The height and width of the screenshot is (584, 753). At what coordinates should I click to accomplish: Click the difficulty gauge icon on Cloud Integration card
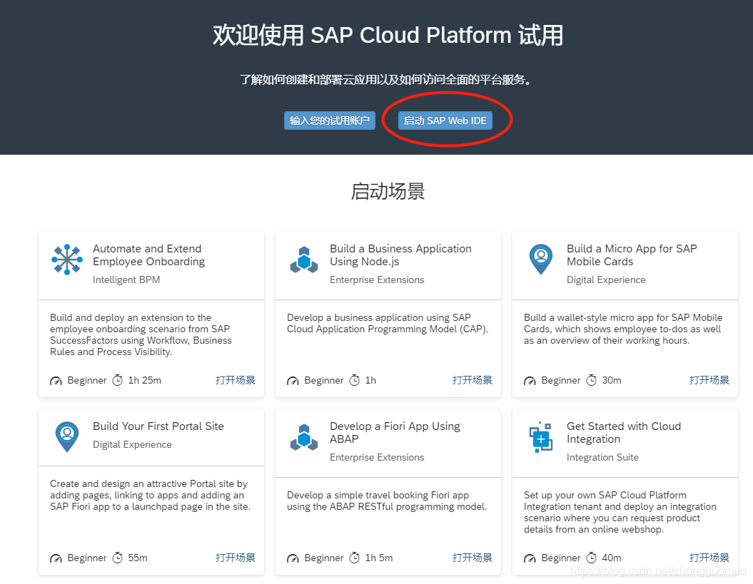coord(530,558)
